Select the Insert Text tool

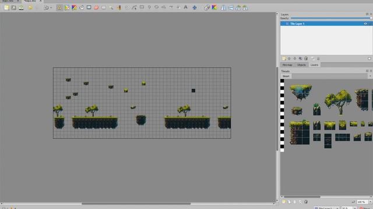(x=185, y=8)
